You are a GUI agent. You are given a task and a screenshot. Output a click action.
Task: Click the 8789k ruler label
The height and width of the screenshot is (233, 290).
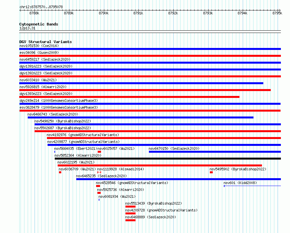(x=69, y=13)
